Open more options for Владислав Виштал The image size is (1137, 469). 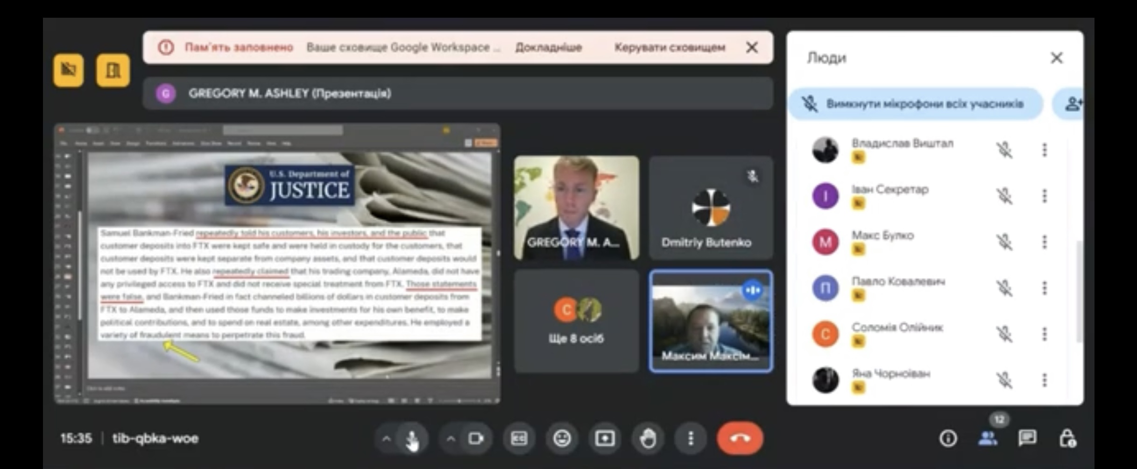click(x=1045, y=150)
